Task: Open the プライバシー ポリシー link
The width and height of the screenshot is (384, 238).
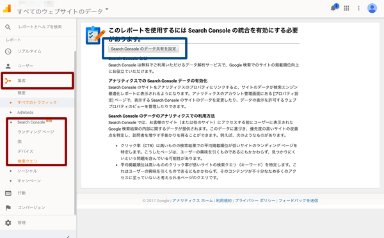Action: (255, 201)
